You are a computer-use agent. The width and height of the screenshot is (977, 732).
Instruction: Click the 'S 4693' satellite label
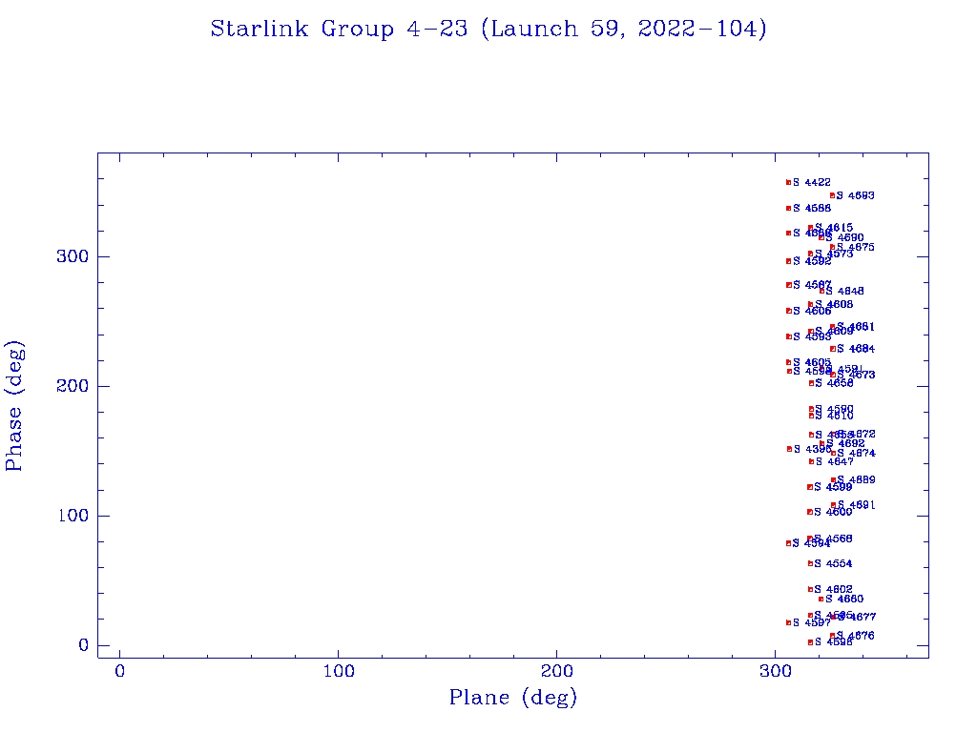(855, 195)
